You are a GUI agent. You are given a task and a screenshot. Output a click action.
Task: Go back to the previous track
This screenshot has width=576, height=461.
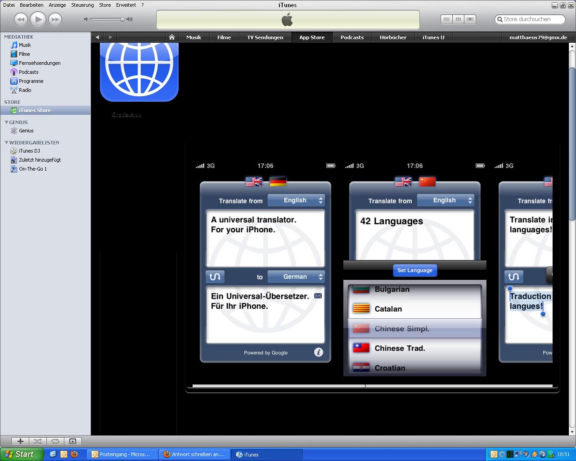(x=21, y=19)
